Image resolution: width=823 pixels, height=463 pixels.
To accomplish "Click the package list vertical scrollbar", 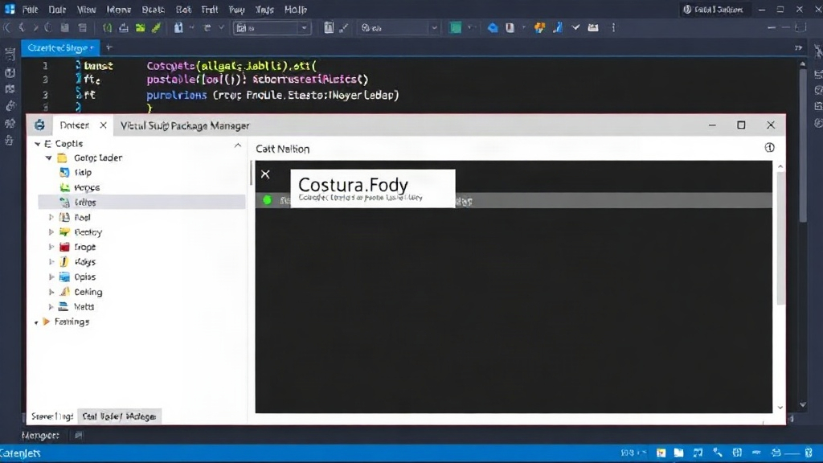I will (x=780, y=236).
